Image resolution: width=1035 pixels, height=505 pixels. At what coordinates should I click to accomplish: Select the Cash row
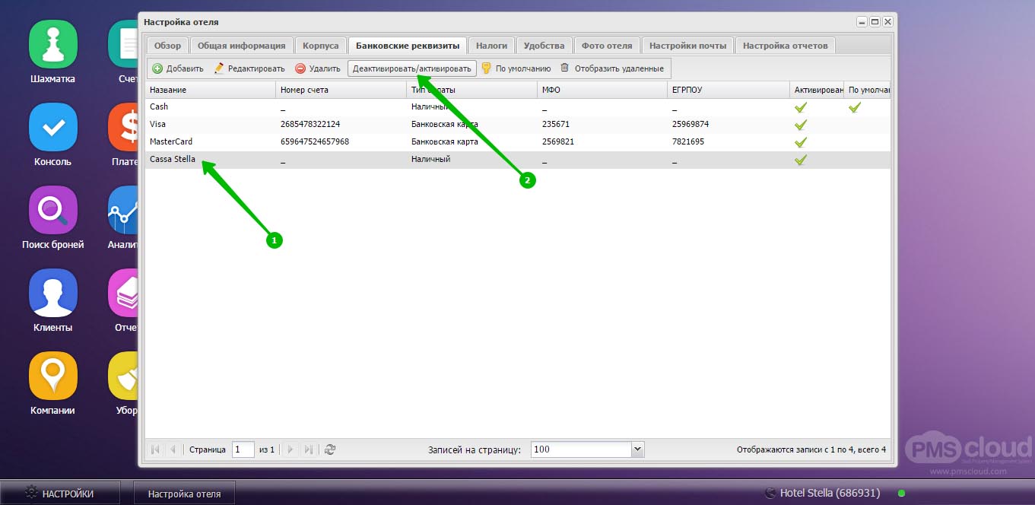517,107
